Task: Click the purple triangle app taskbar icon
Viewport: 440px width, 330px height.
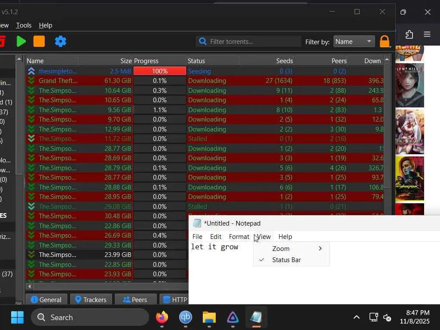Action: [232, 318]
